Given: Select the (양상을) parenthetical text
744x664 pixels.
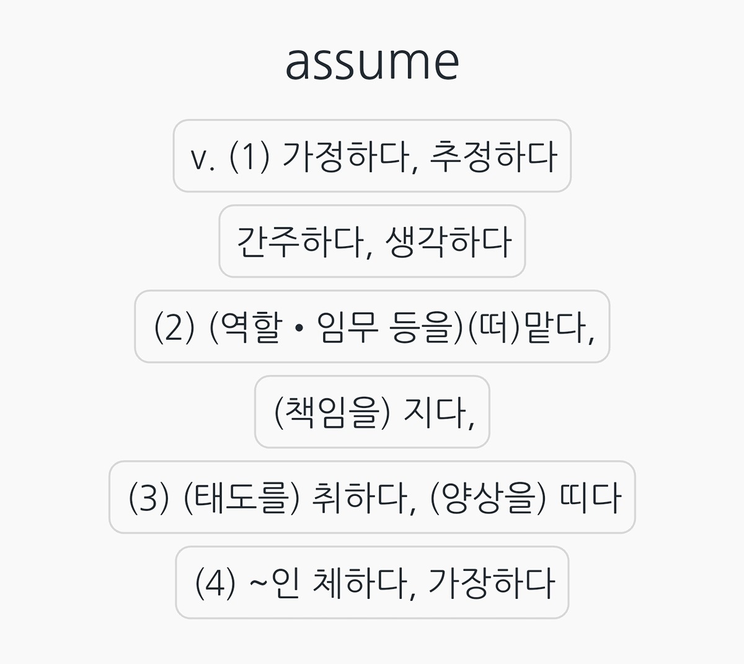Looking at the screenshot, I should 489,498.
